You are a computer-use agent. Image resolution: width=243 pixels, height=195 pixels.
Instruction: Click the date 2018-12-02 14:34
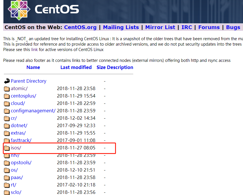pos(76,118)
